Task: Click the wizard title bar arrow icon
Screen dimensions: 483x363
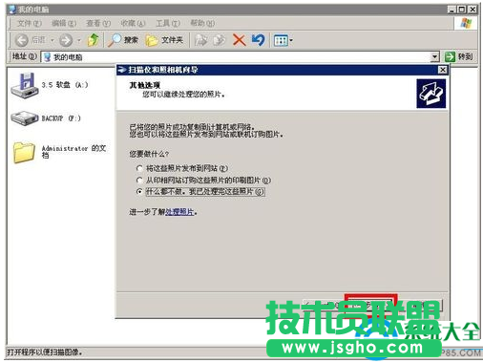Action: point(122,70)
